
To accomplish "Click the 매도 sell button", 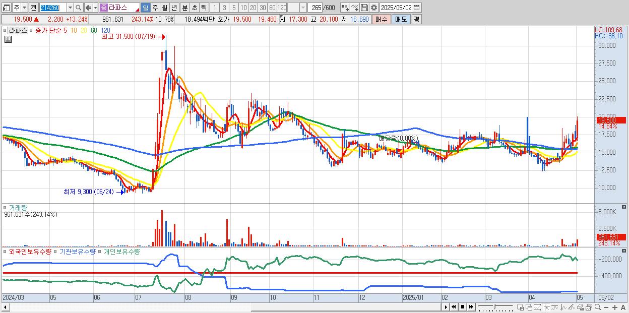I will click(x=401, y=19).
